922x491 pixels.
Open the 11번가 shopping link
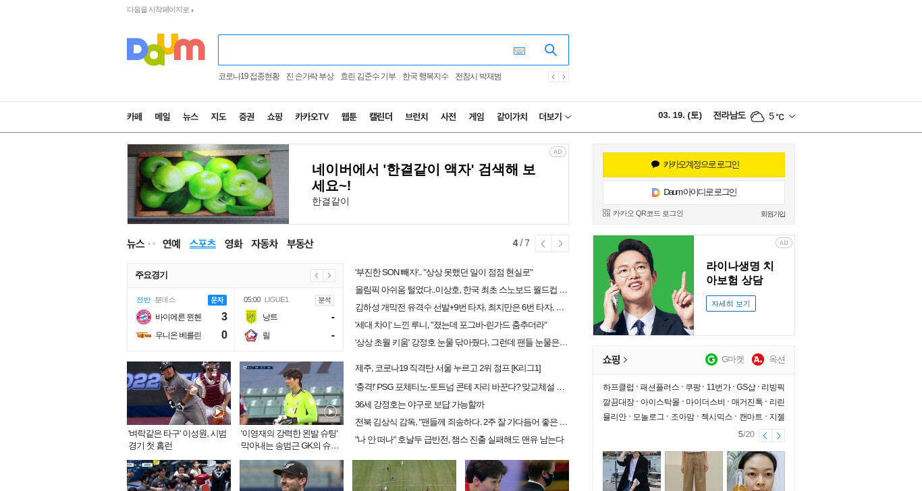pyautogui.click(x=717, y=387)
